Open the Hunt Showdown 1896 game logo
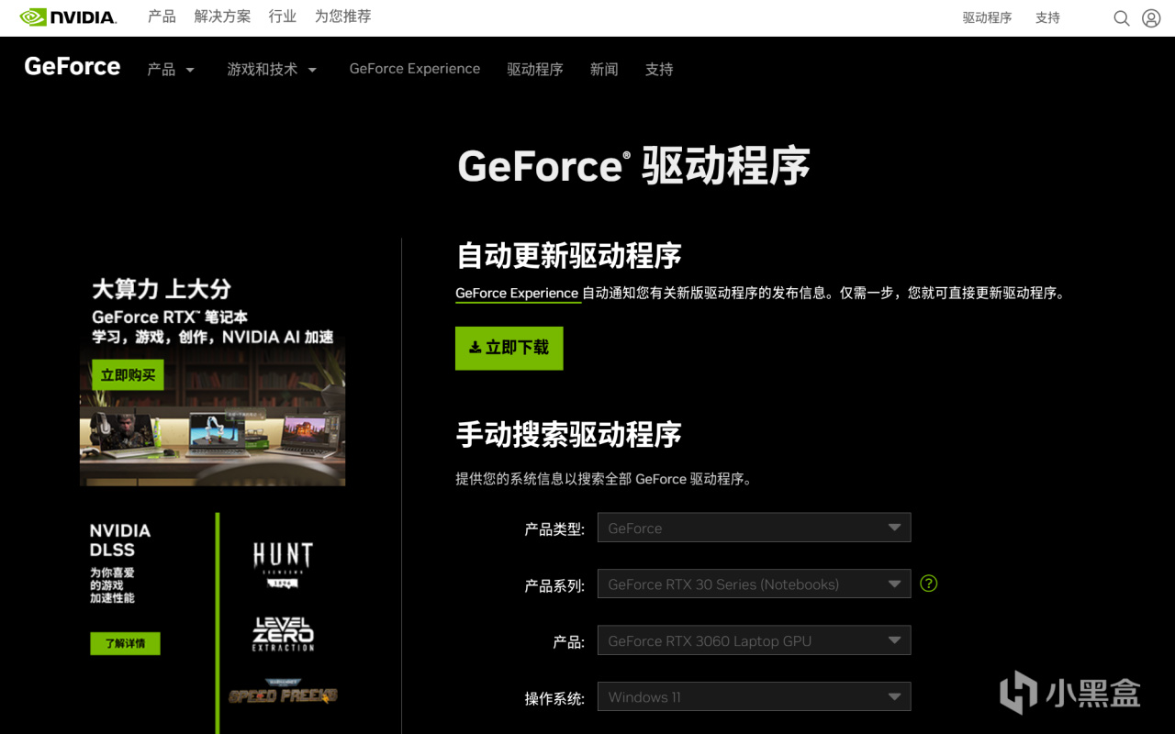This screenshot has width=1175, height=734. click(283, 563)
